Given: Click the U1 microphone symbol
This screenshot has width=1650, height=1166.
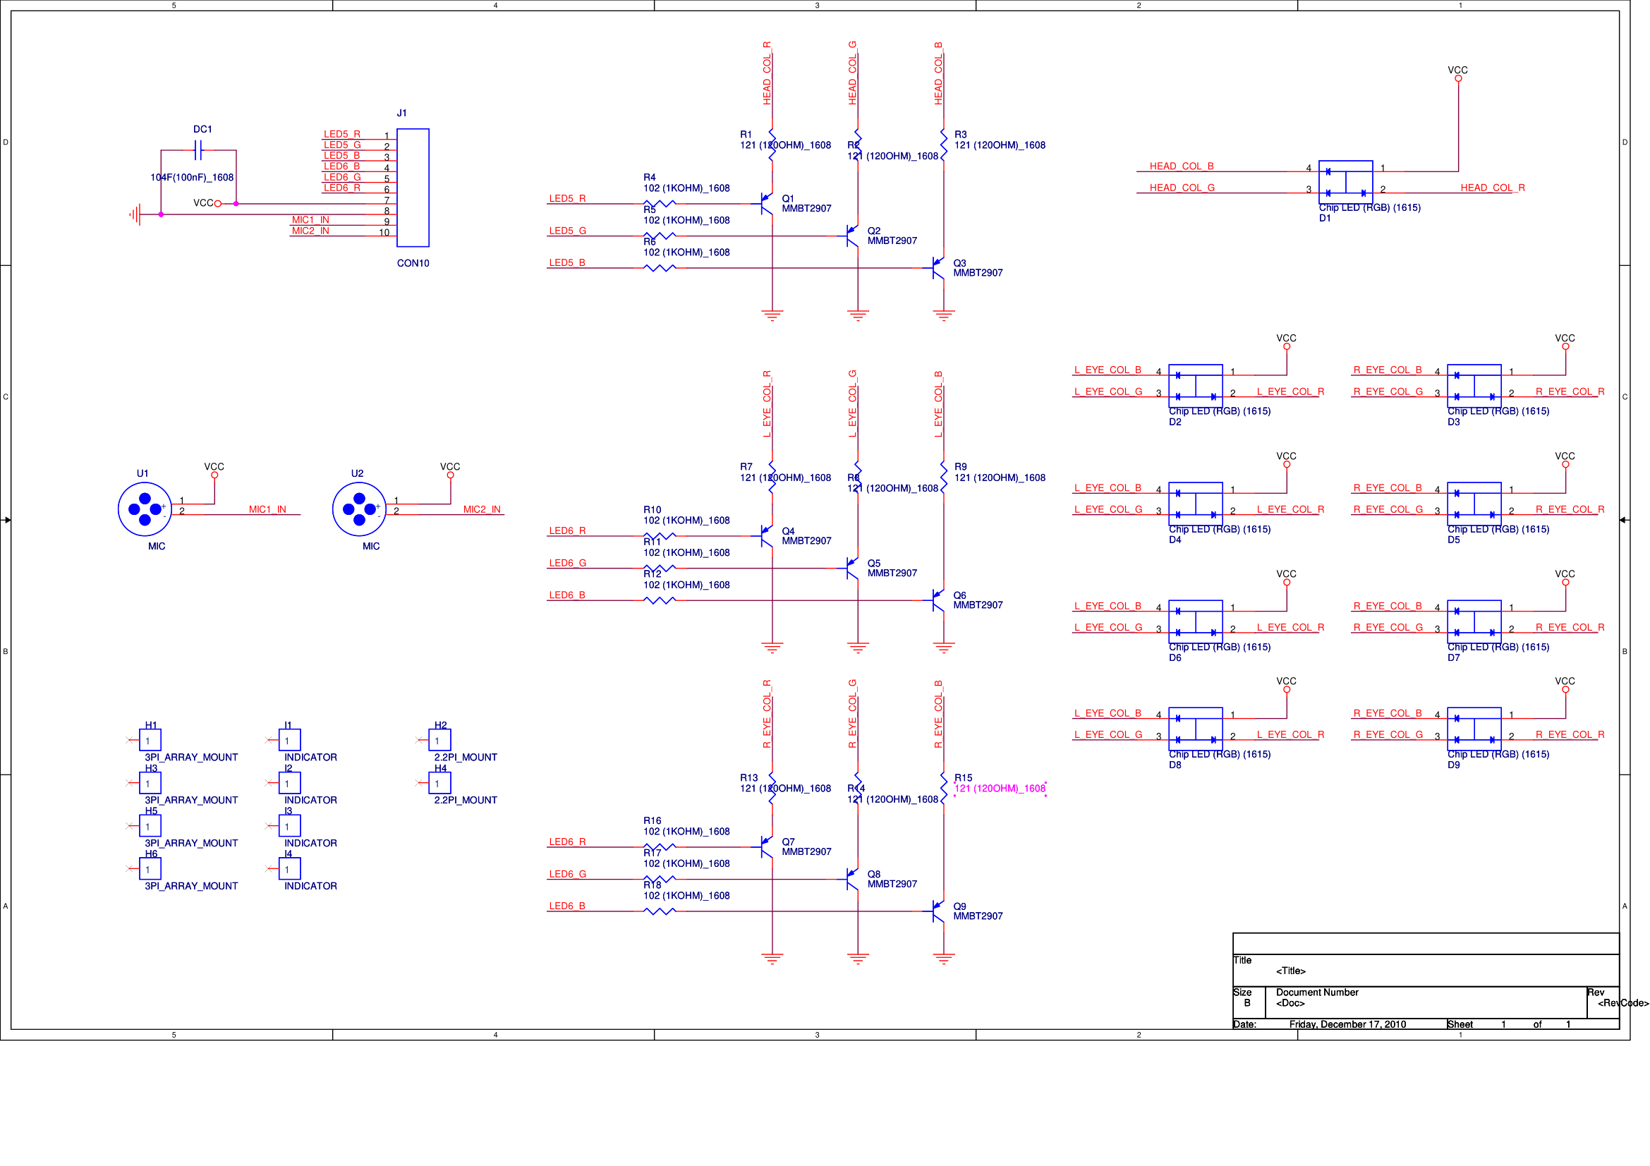Looking at the screenshot, I should (x=145, y=509).
